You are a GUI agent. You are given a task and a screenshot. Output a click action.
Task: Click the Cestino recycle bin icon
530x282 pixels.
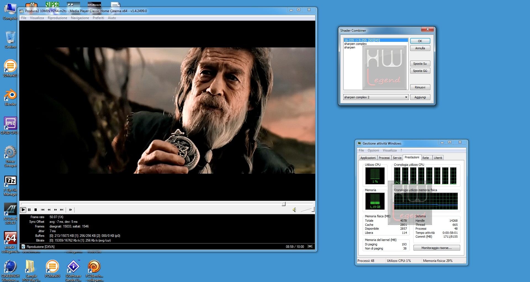[x=10, y=40]
